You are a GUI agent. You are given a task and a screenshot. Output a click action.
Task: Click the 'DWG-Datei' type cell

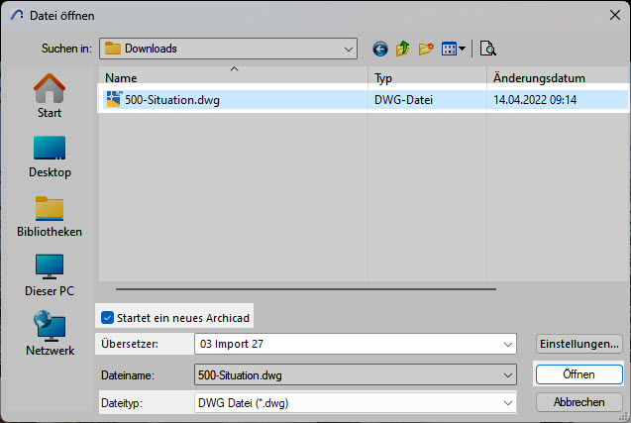click(403, 100)
